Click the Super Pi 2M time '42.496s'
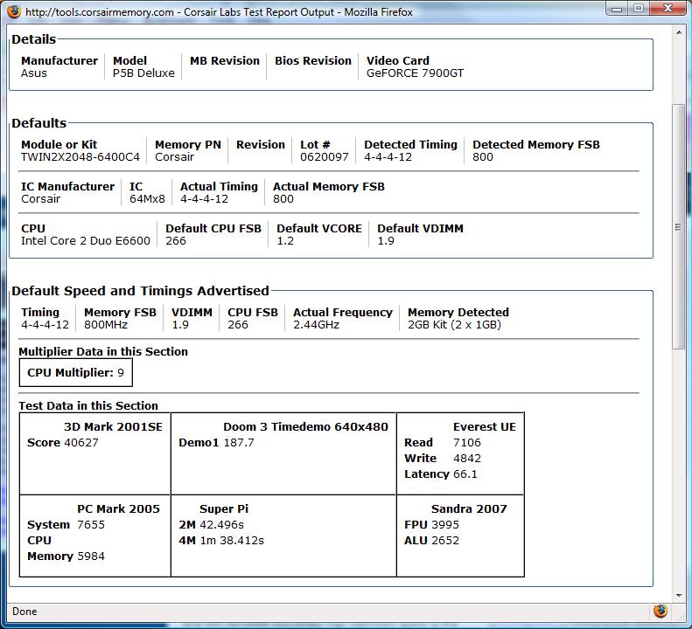692x629 pixels. pos(221,524)
